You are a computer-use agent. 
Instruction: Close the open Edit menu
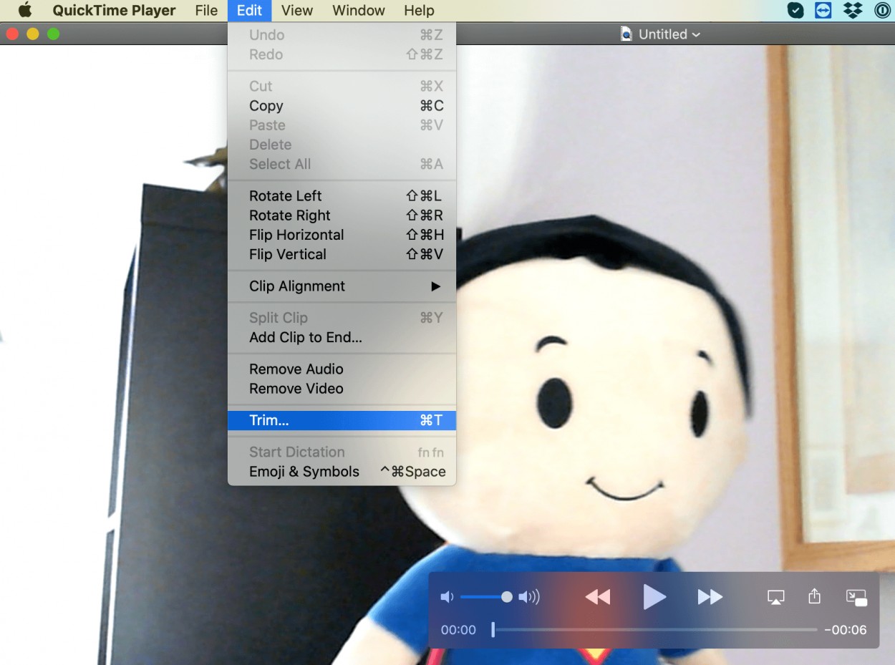tap(249, 10)
